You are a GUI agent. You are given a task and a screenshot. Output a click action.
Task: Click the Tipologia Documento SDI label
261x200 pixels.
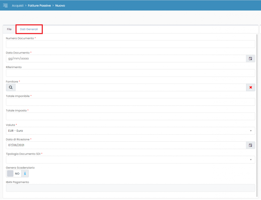point(23,154)
